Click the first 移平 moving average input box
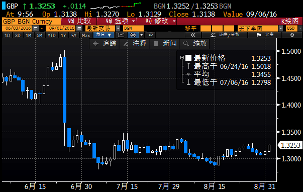The image size is (303, 192). pyautogui.click(x=206, y=29)
